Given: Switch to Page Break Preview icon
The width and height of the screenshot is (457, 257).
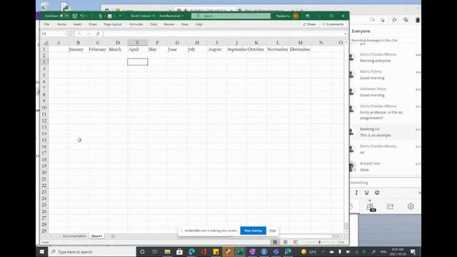Looking at the screenshot, I should tap(296, 242).
